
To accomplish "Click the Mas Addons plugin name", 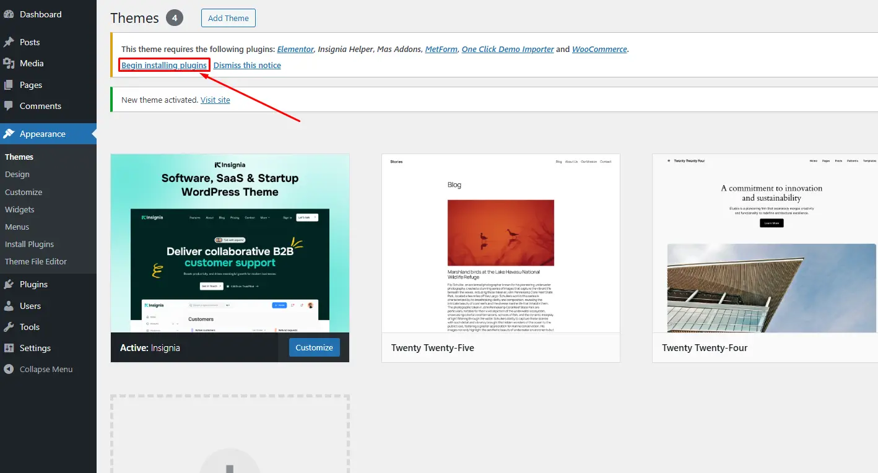I will click(399, 49).
